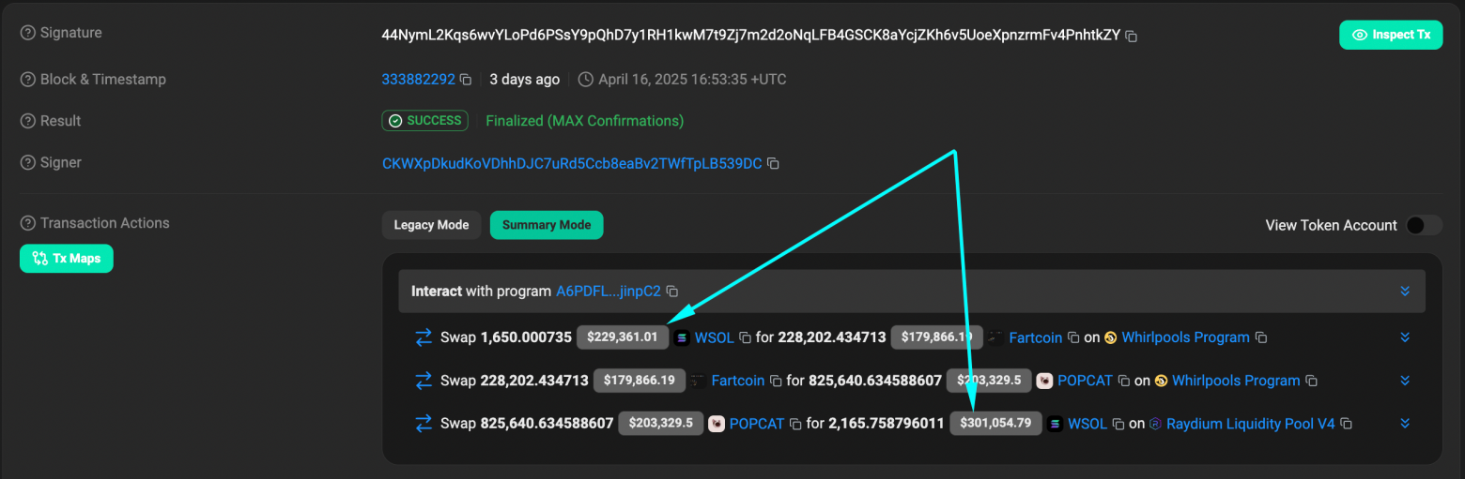Click the Inspect Tx button
Image resolution: width=1465 pixels, height=479 pixels.
coord(1391,35)
